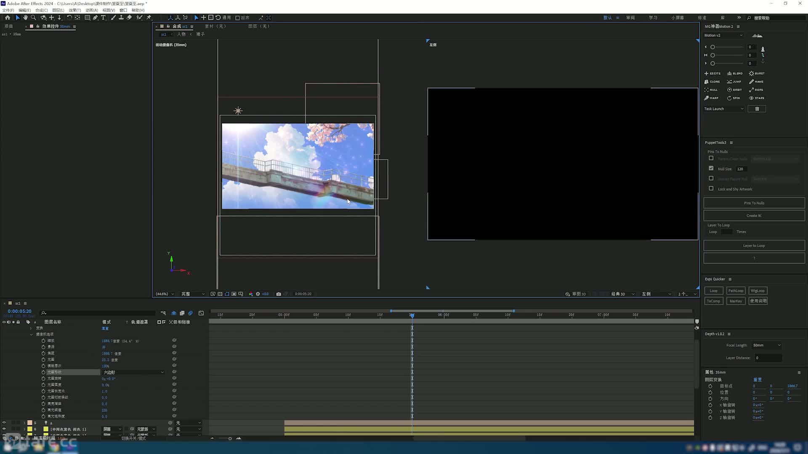Select the Puppet Pin tool
The image size is (808, 454).
[x=149, y=18]
